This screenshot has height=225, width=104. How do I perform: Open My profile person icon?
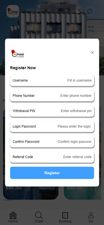click(x=91, y=215)
